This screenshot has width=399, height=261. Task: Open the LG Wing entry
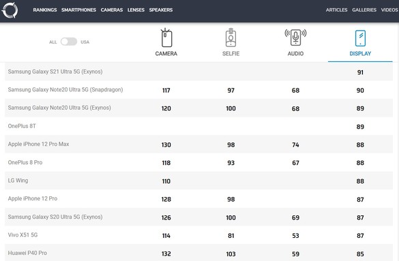(x=18, y=181)
